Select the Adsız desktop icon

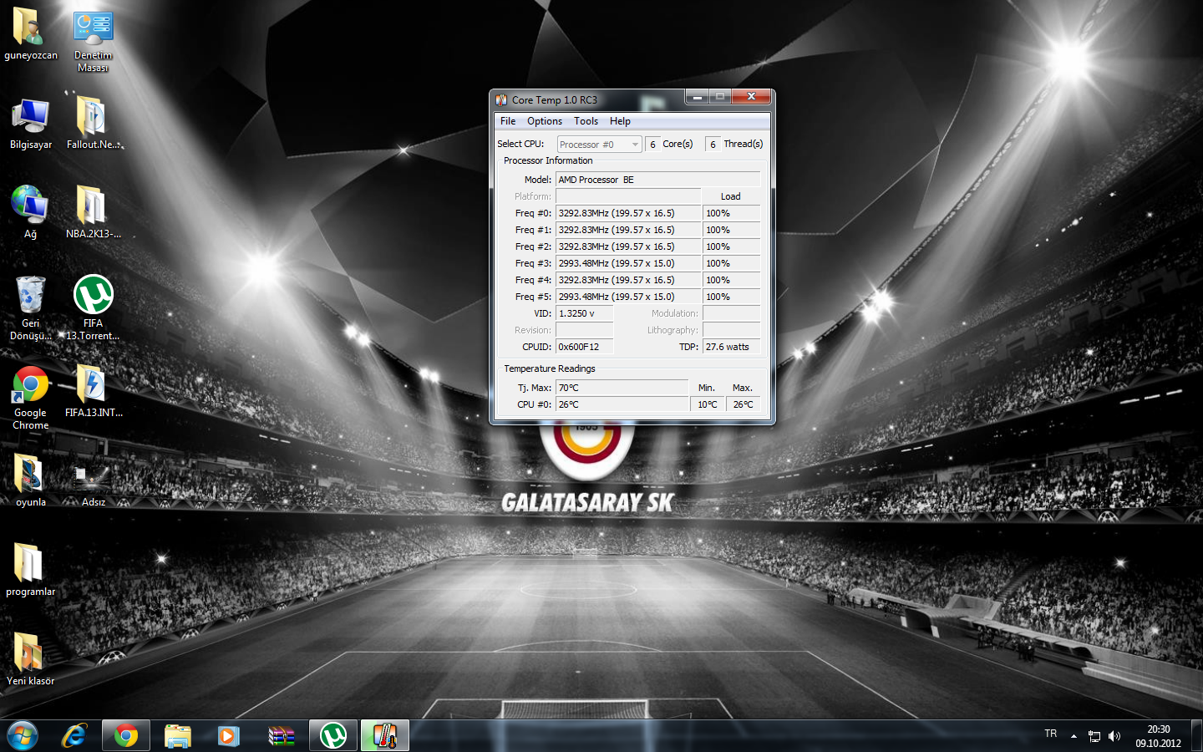93,485
